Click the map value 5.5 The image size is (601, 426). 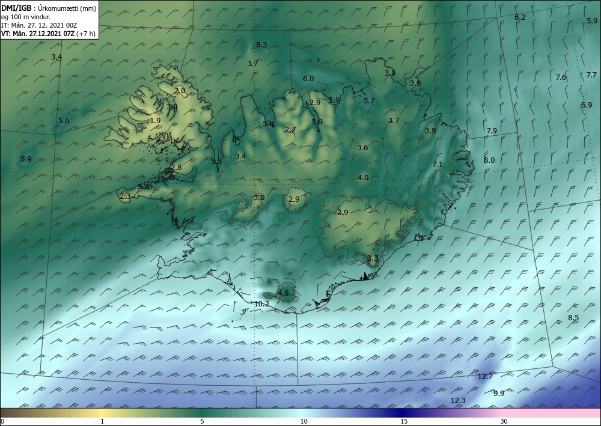[x=216, y=161]
